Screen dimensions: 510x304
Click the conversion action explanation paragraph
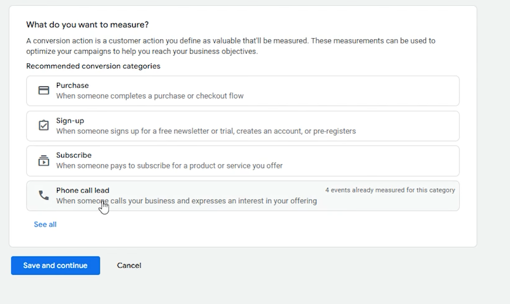[x=231, y=46]
